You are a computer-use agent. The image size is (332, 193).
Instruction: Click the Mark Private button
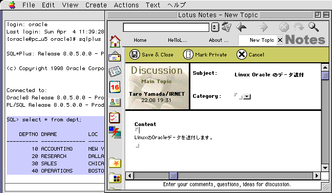click(x=205, y=55)
